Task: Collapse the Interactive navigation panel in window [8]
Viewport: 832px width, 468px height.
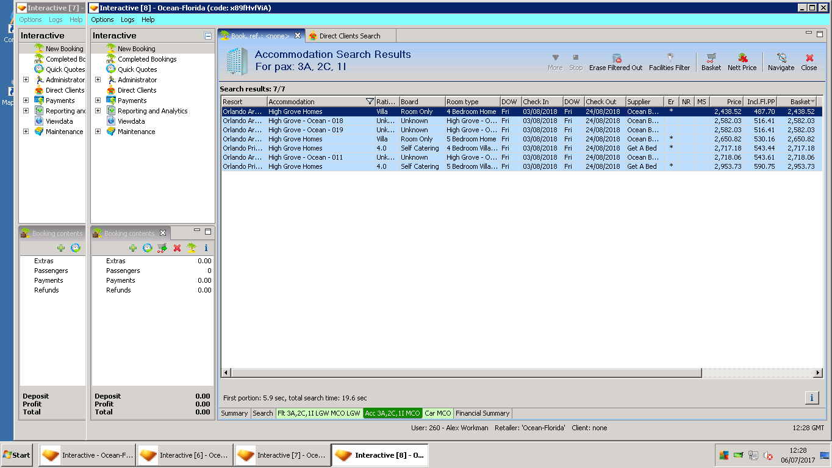Action: 208,36
